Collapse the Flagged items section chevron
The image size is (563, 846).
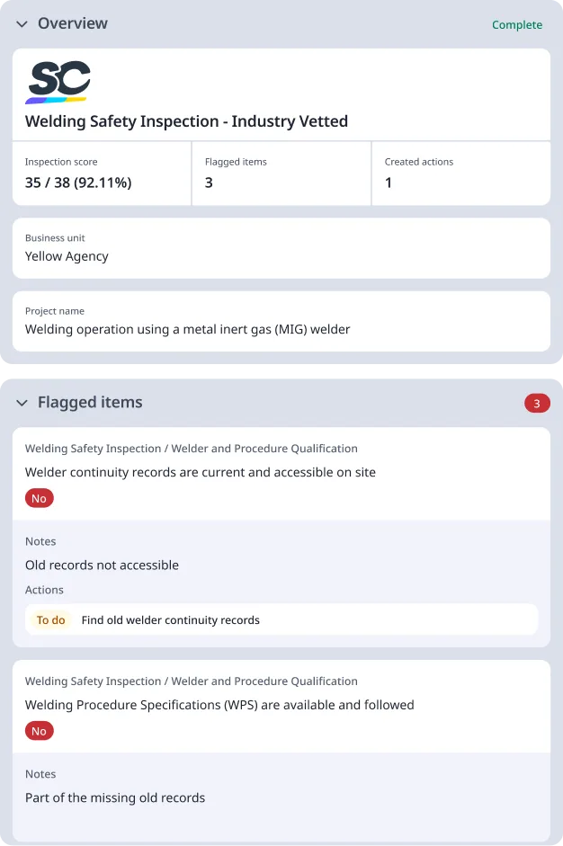(x=22, y=403)
